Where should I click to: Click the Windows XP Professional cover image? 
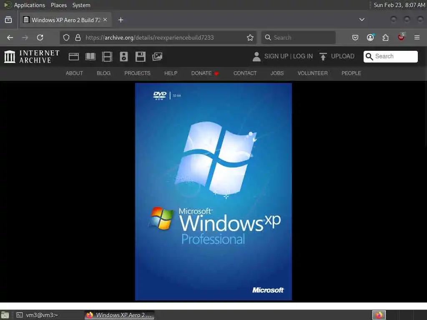coord(213,192)
